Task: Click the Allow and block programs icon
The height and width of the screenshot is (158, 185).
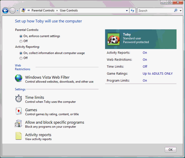Action: click(x=18, y=123)
